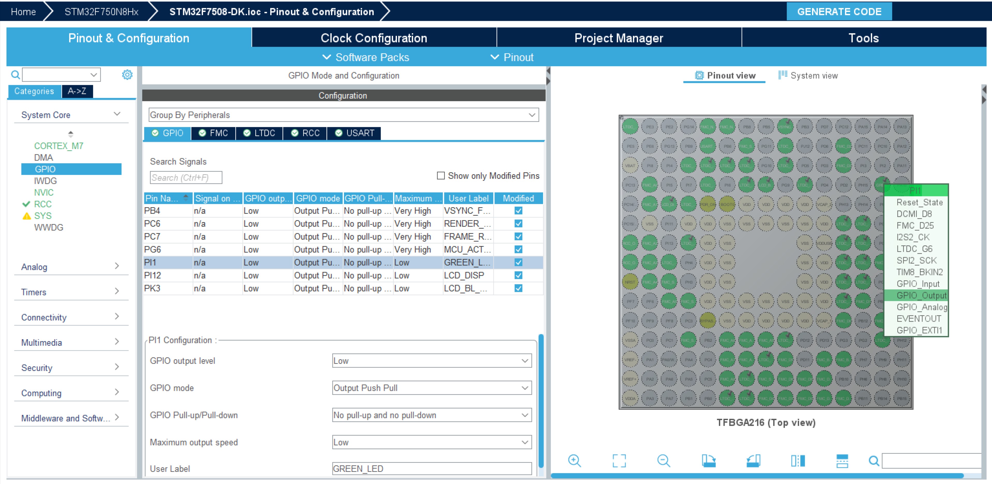Image resolution: width=992 pixels, height=484 pixels.
Task: Open the Group By Peripherals dropdown
Action: [x=532, y=115]
